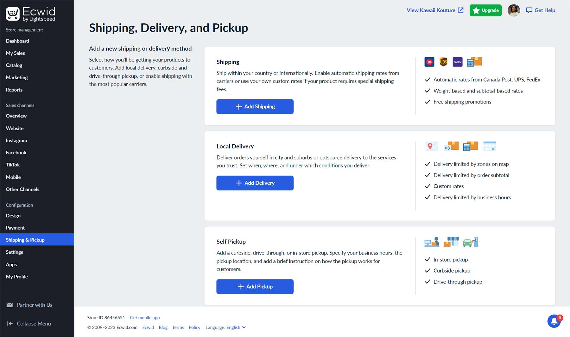Click the Add Delivery button
570x337 pixels.
[x=255, y=183]
